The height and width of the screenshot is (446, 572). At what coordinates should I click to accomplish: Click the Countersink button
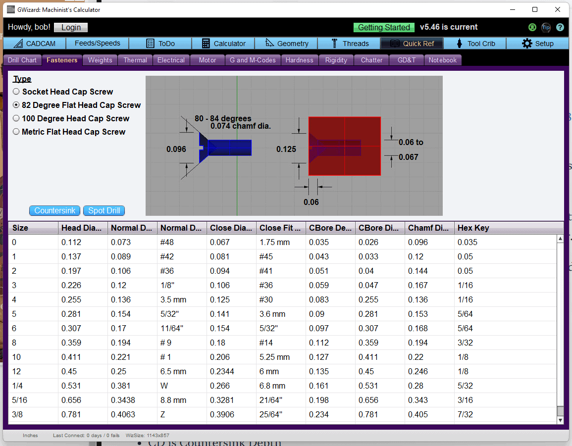tap(54, 210)
